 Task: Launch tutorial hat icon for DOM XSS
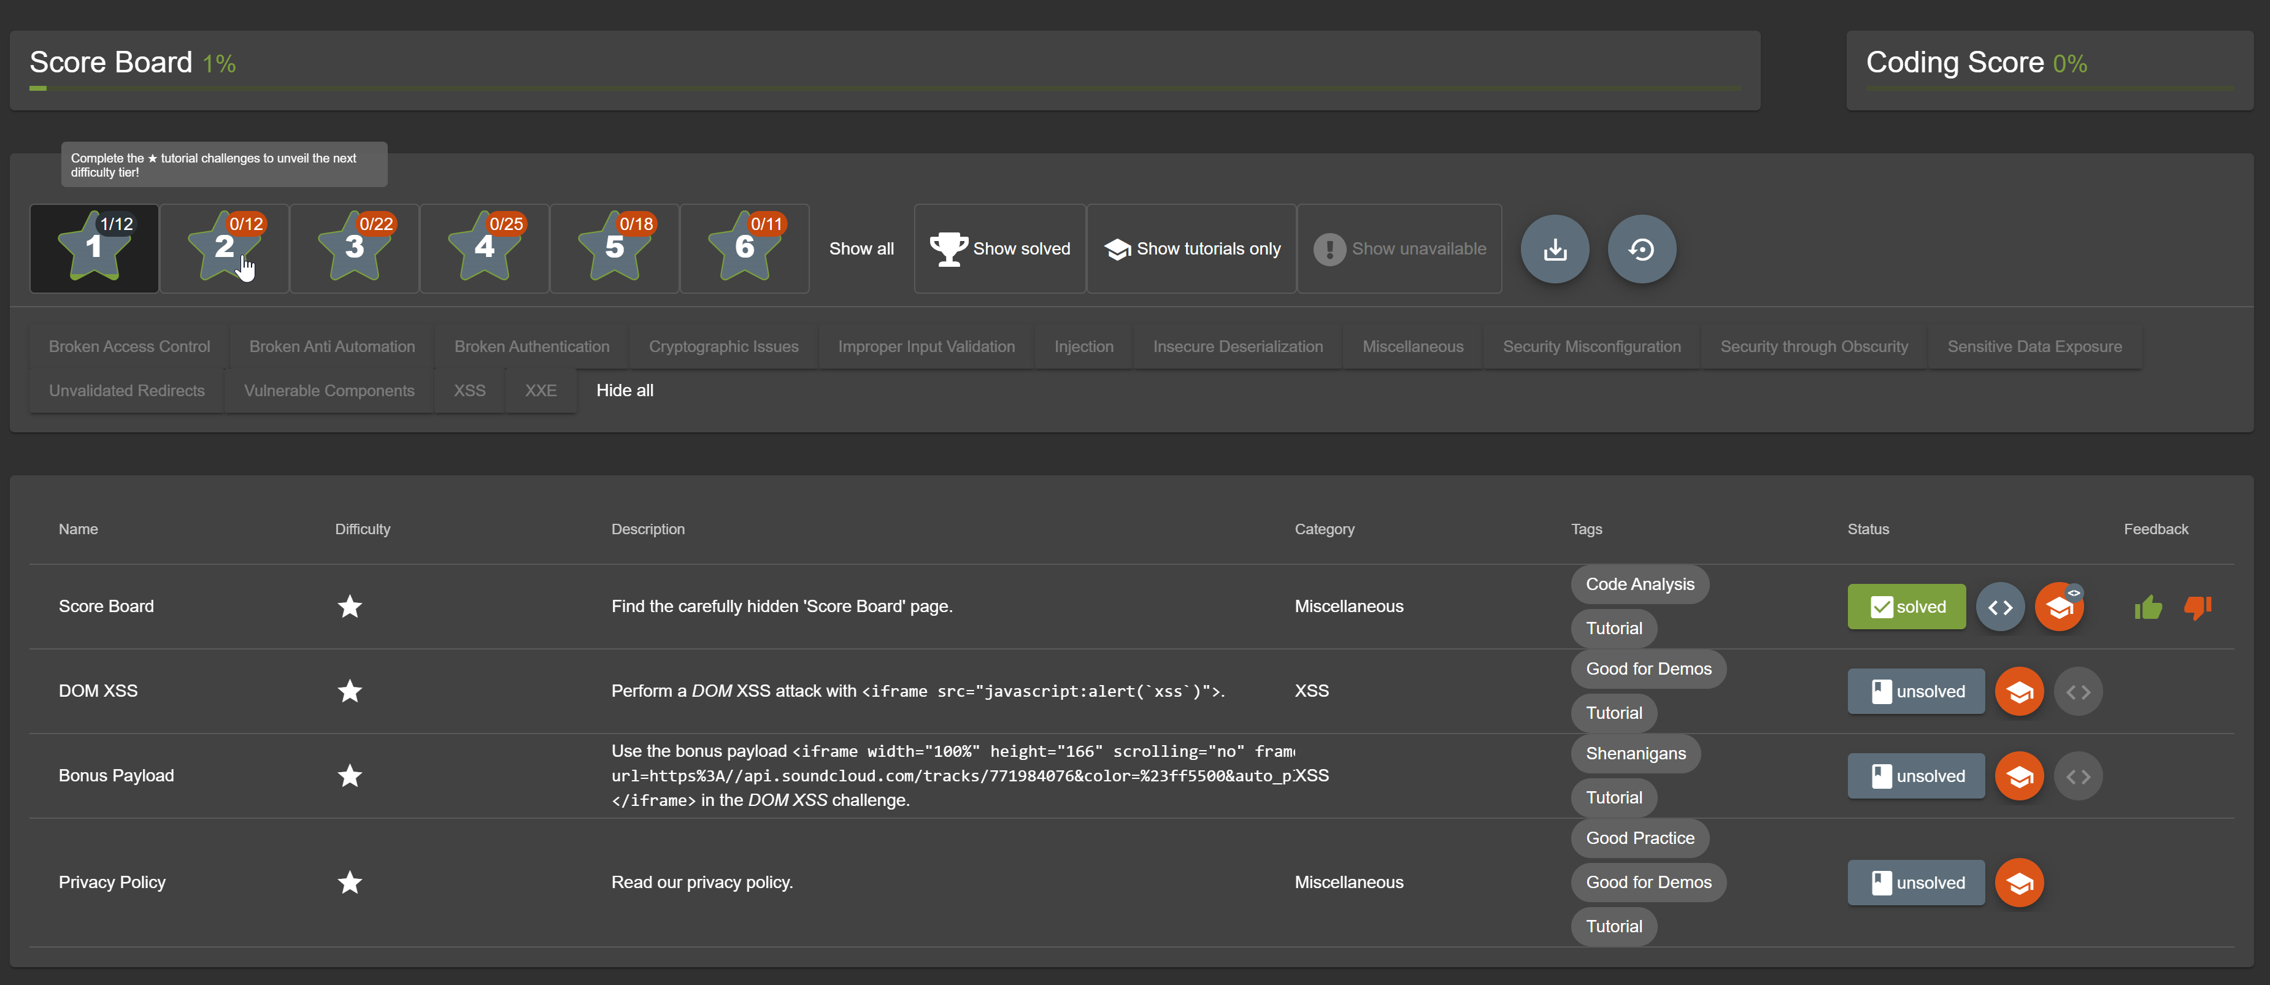pos(2019,692)
